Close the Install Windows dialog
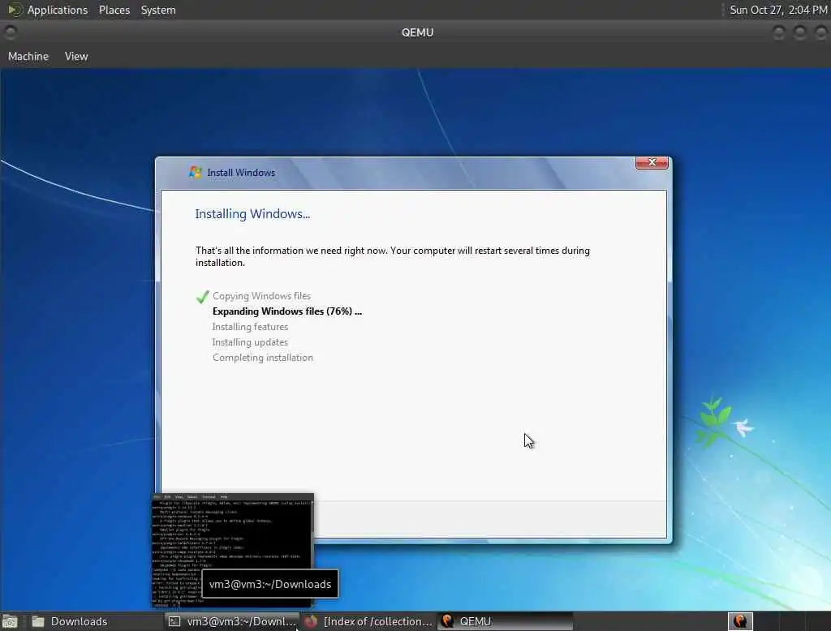 coord(652,163)
